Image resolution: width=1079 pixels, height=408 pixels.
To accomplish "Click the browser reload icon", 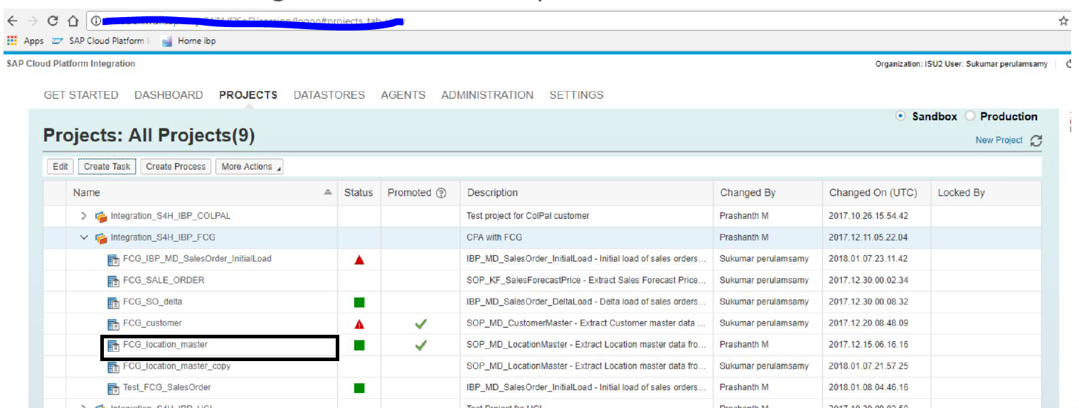I will click(53, 21).
